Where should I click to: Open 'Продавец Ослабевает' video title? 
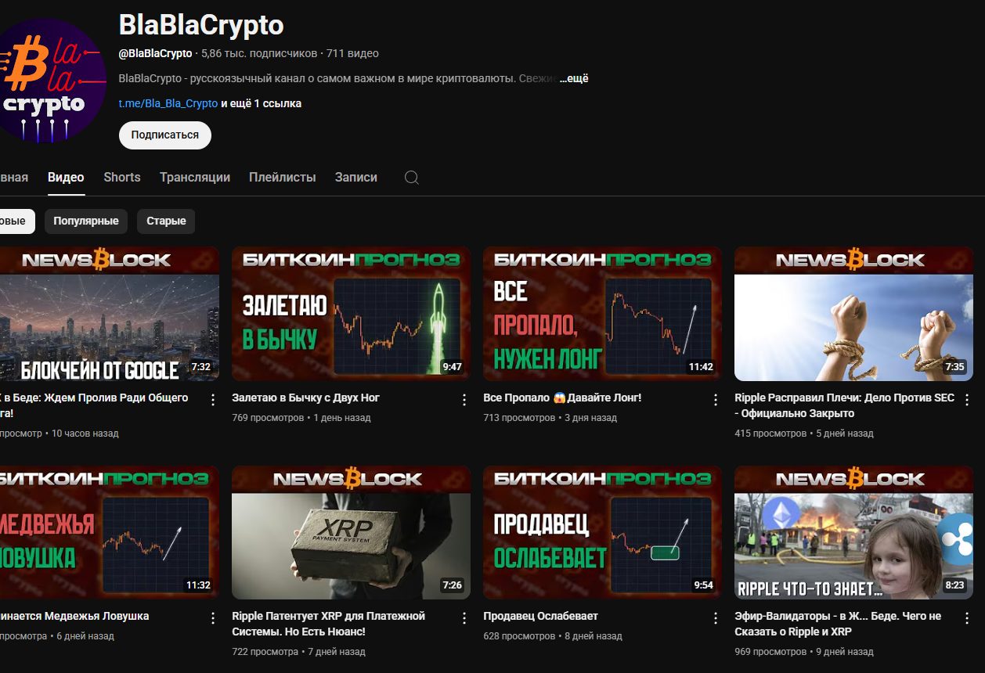pyautogui.click(x=541, y=616)
